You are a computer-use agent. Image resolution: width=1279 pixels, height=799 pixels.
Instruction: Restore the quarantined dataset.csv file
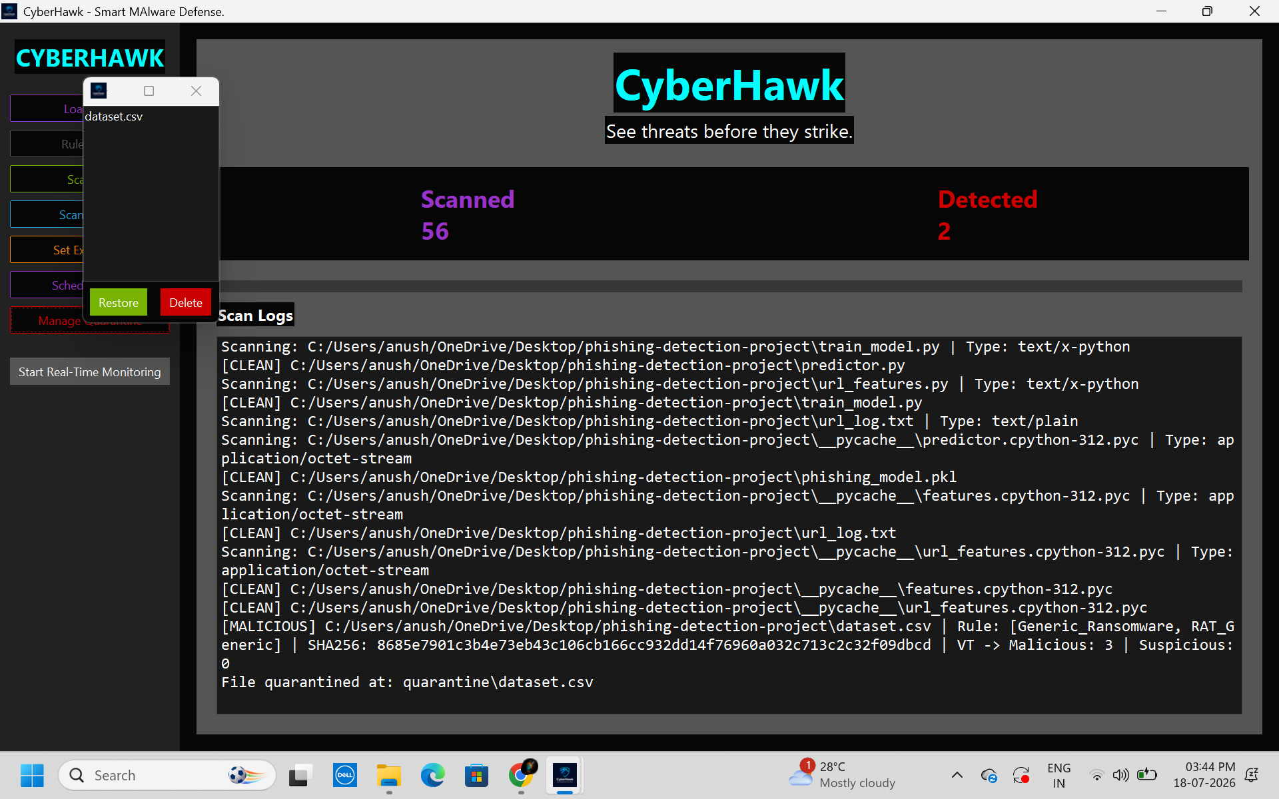119,302
